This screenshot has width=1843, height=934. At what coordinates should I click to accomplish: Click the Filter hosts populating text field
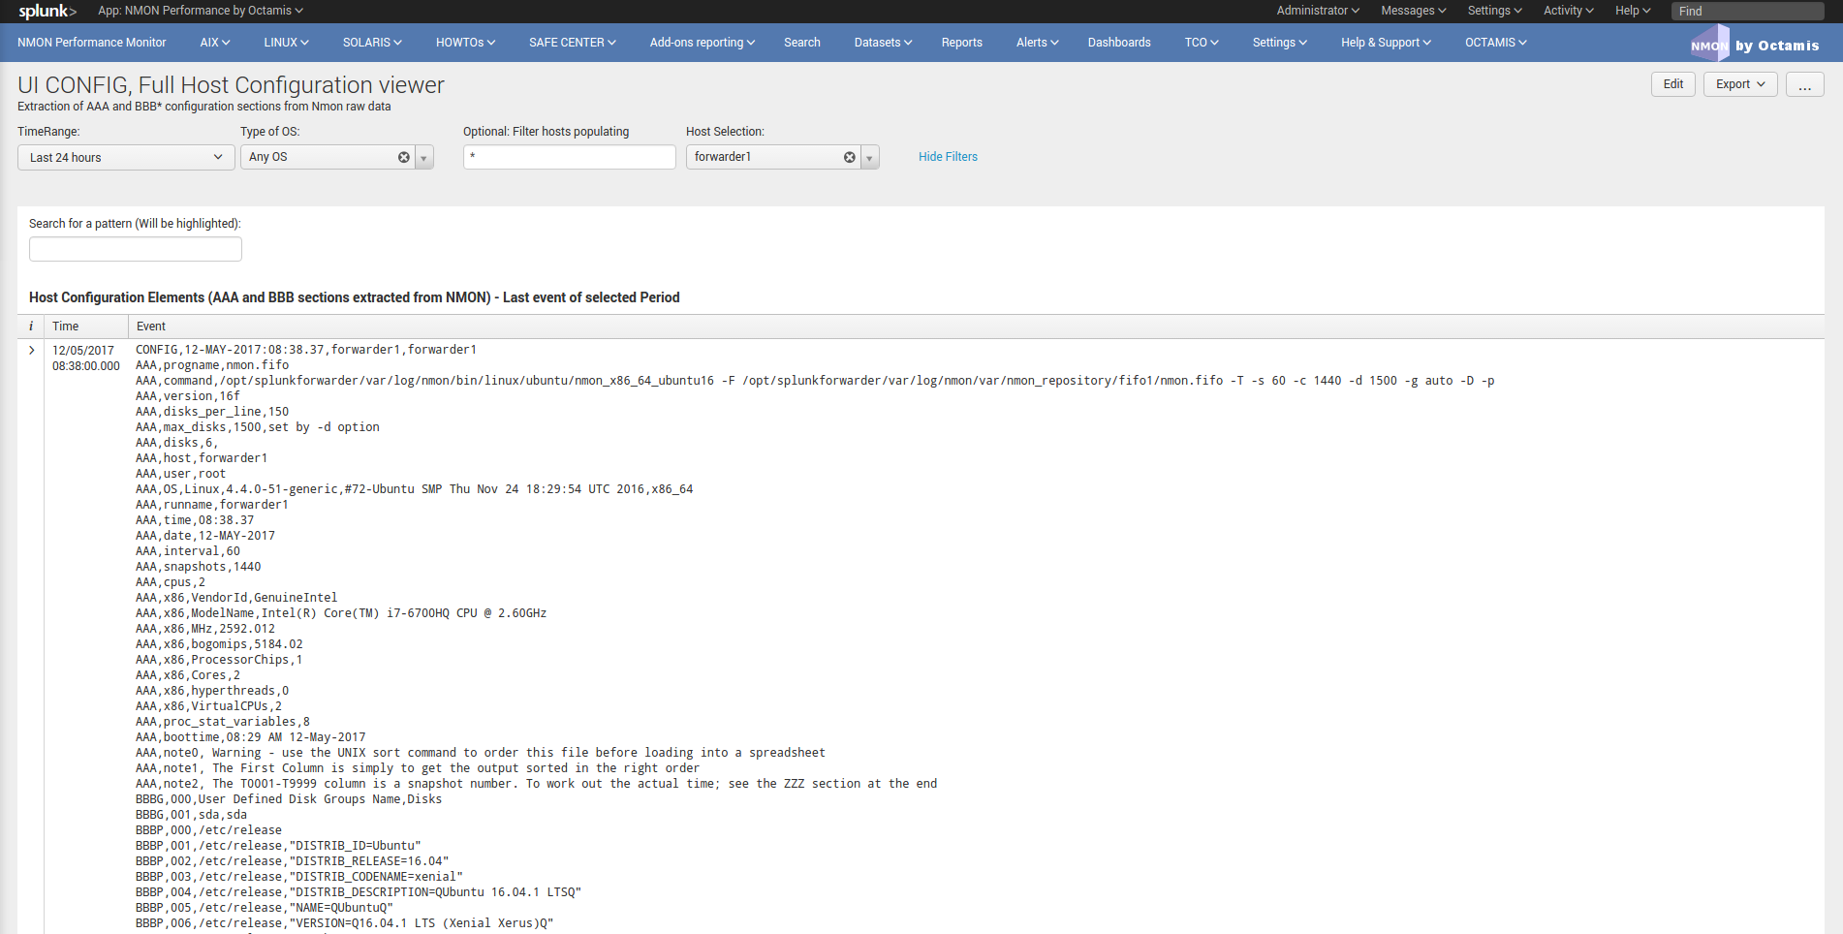[570, 157]
